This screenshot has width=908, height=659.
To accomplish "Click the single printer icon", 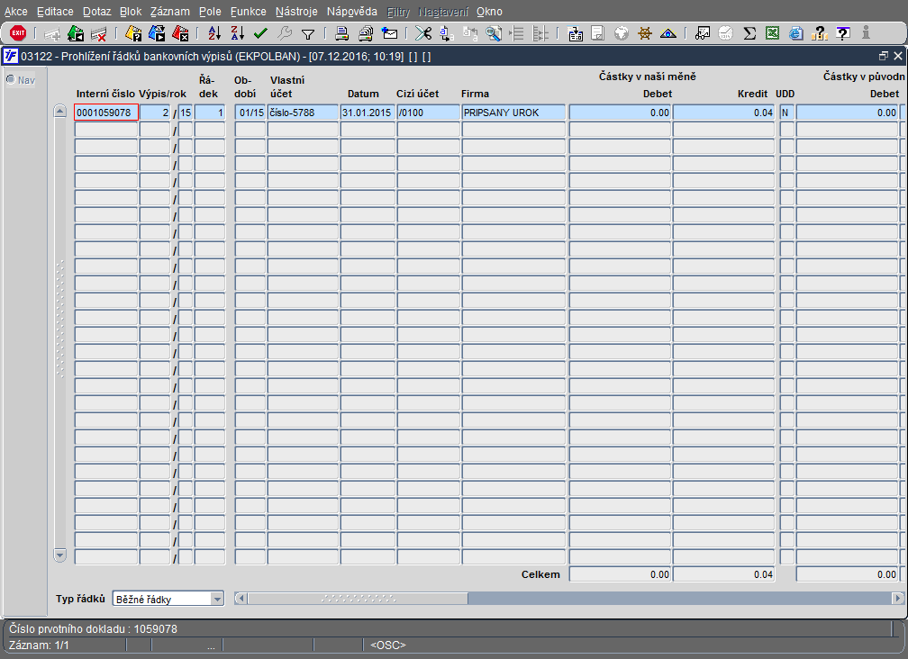I will (341, 33).
